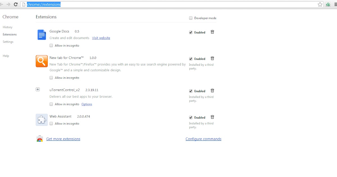The height and width of the screenshot is (177, 337).
Task: Click 'Create and edit documents' description
Action: click(x=69, y=38)
